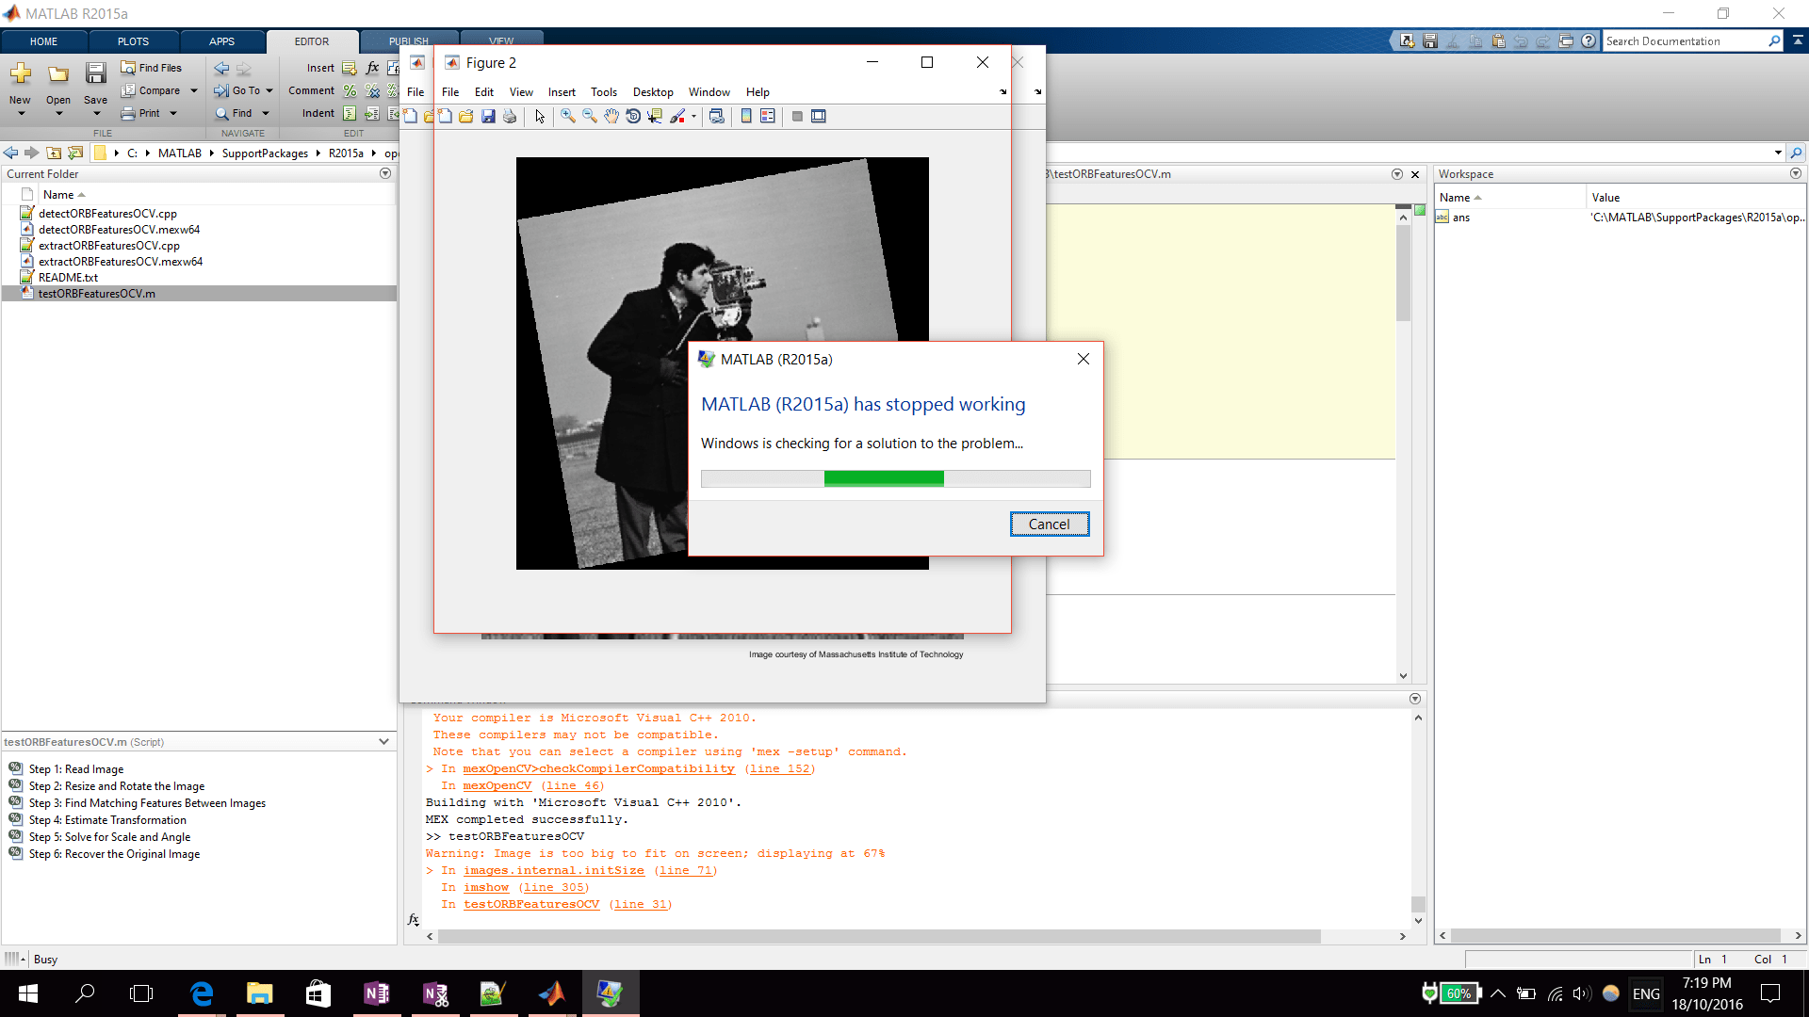1809x1017 pixels.
Task: Toggle Insert Legend on the figure
Action: pos(767,117)
